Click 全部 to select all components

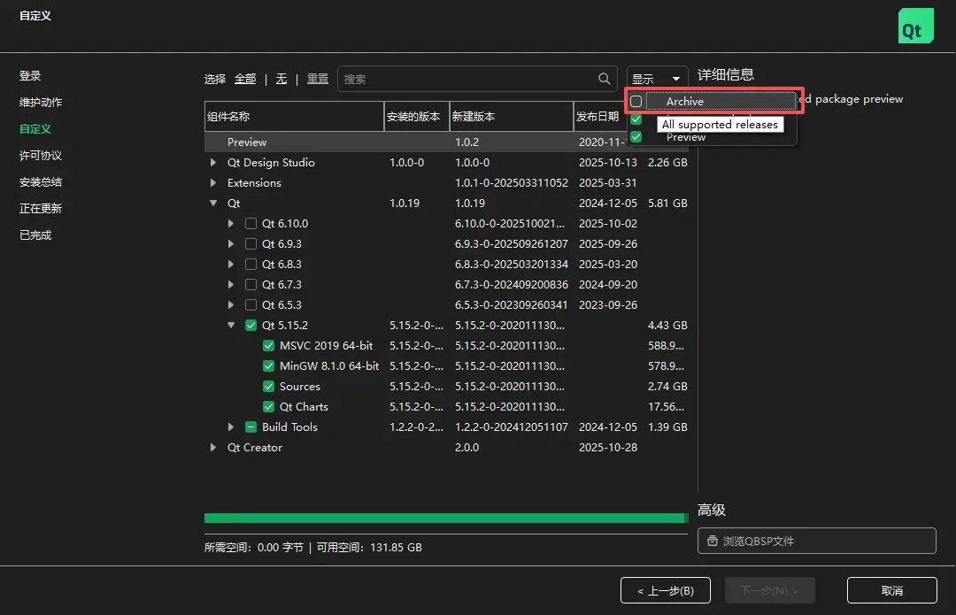tap(245, 79)
